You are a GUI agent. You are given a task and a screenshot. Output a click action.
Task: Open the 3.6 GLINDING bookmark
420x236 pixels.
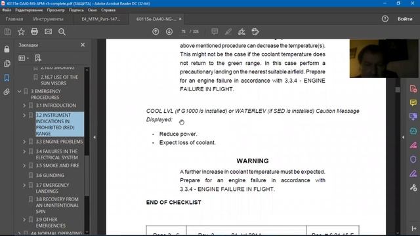pos(50,175)
